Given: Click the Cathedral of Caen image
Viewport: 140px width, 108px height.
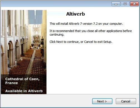Looking at the screenshot, I should click(x=24, y=52).
